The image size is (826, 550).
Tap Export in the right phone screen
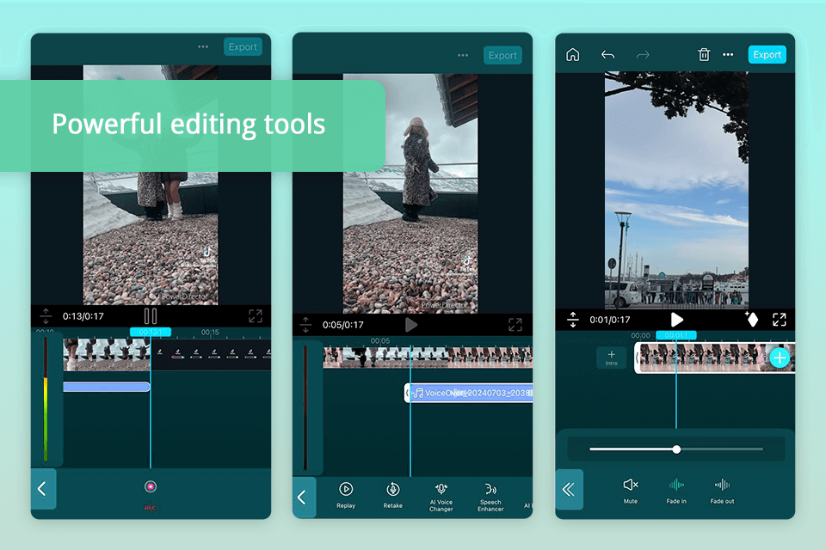(x=767, y=55)
